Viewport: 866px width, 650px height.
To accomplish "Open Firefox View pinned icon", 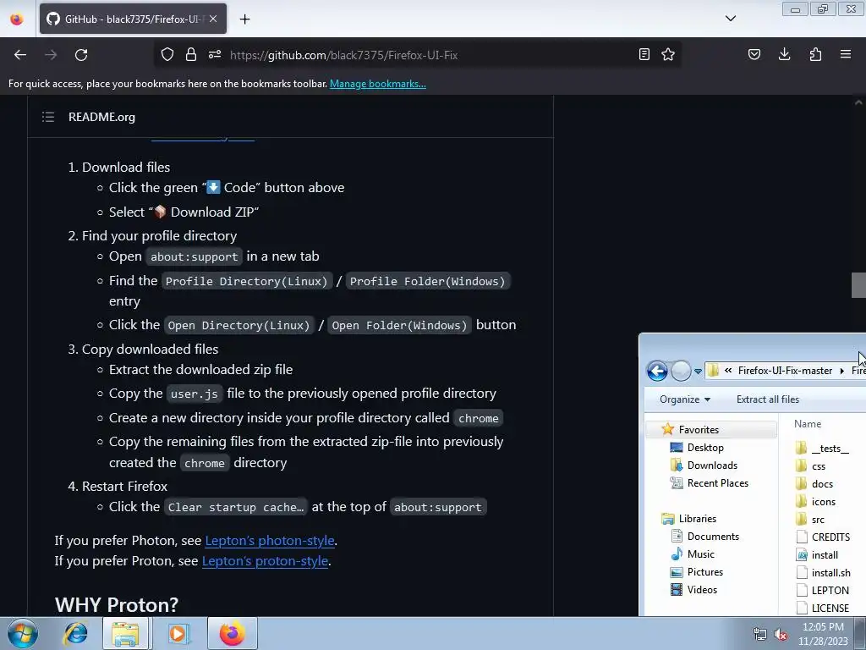I will (x=17, y=19).
